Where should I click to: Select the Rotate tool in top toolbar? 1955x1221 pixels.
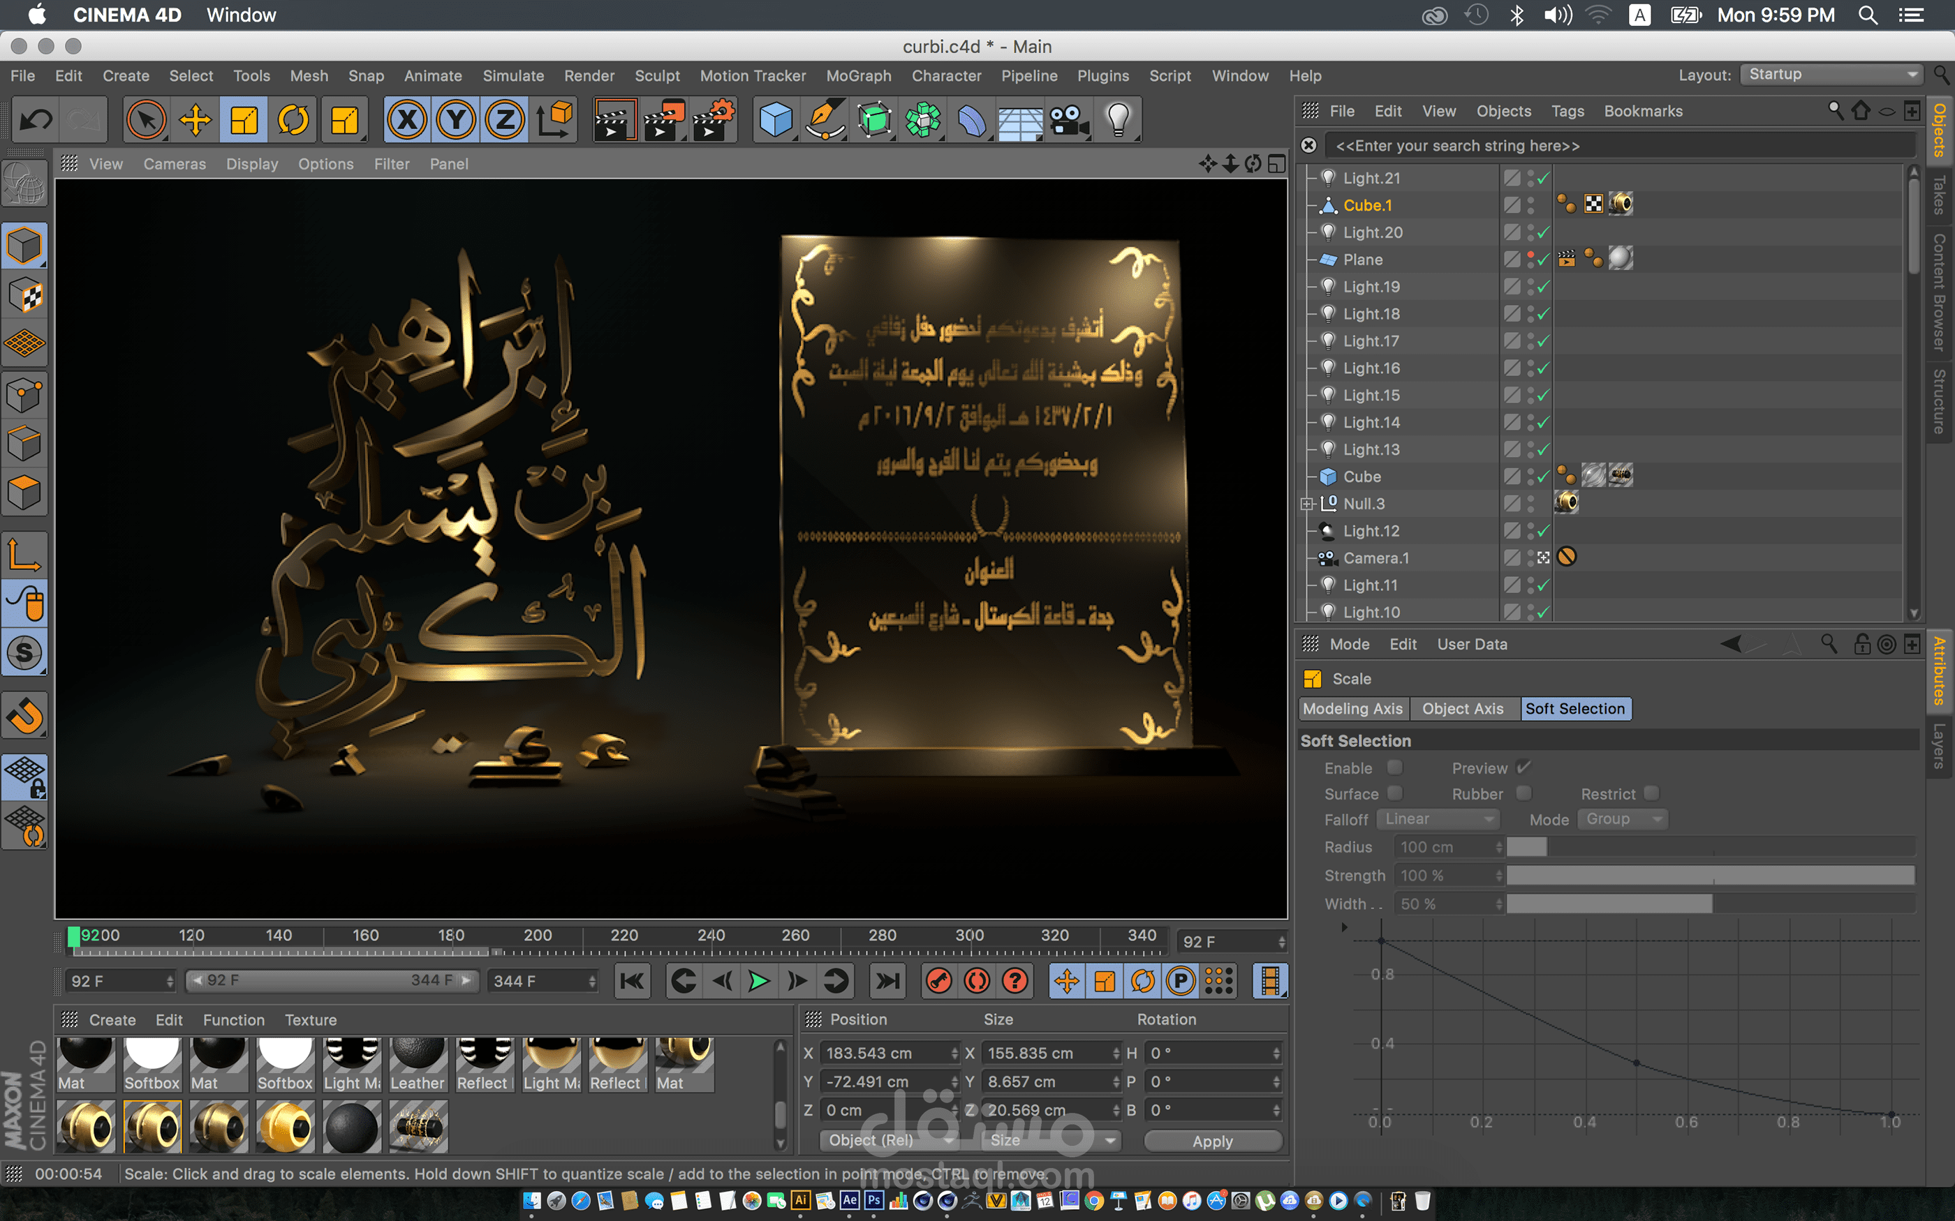coord(293,120)
